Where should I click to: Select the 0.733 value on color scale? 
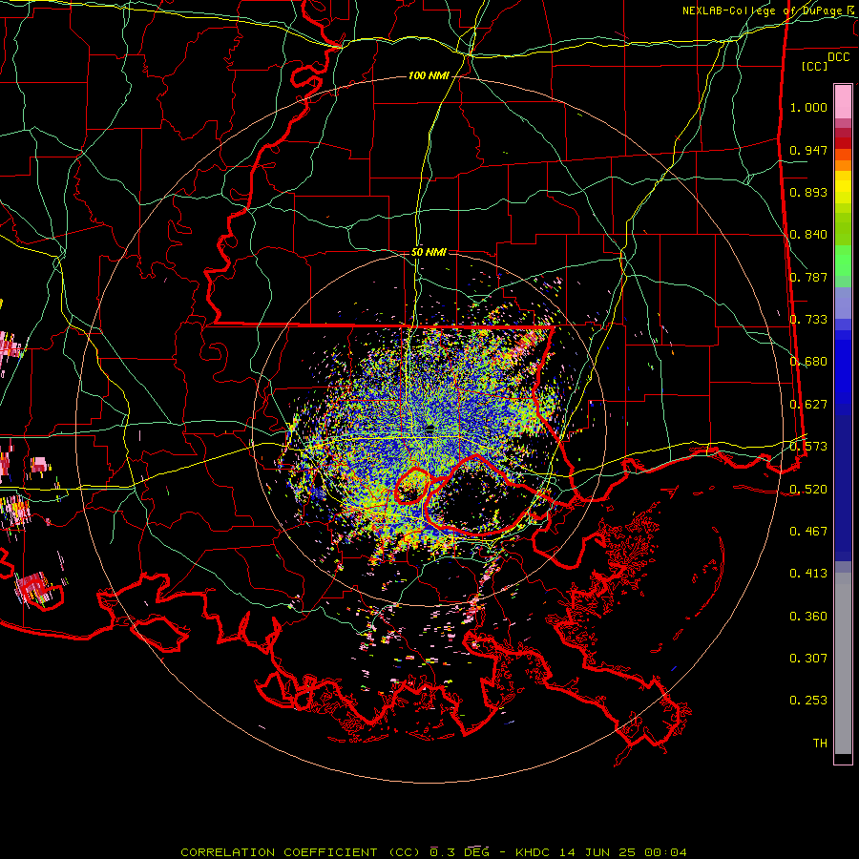click(x=808, y=320)
